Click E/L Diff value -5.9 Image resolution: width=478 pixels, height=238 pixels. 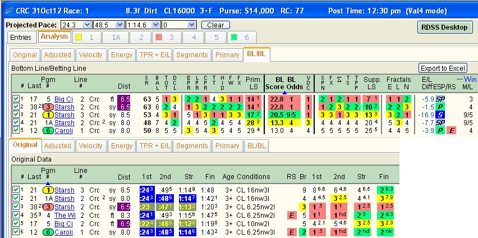coord(428,99)
